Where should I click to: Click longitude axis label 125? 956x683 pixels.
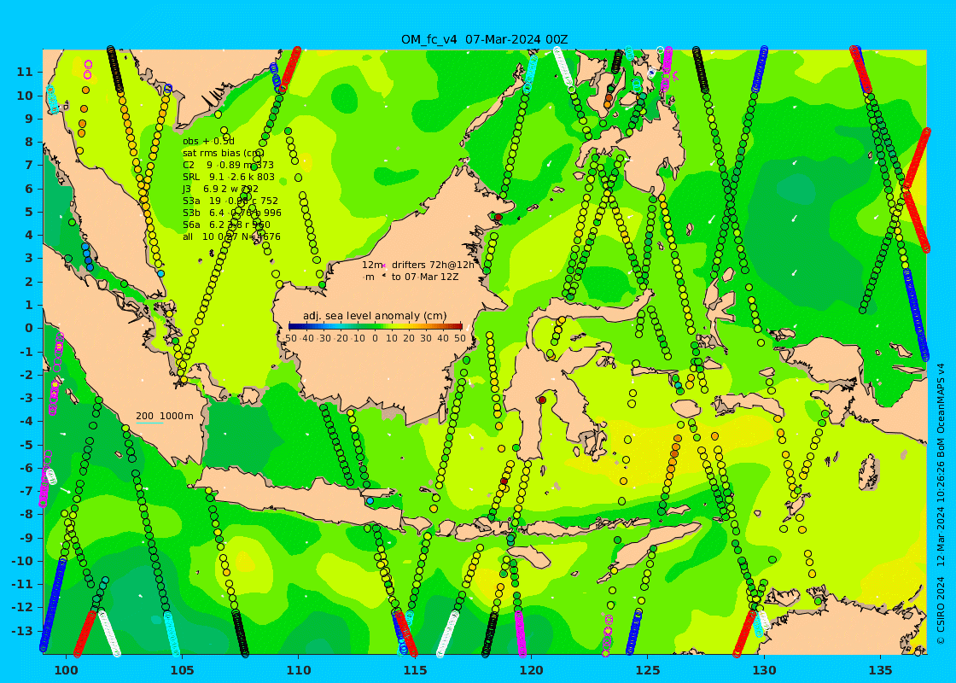point(648,671)
